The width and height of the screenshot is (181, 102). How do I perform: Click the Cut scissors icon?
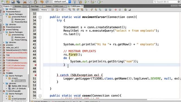pos(25,2)
